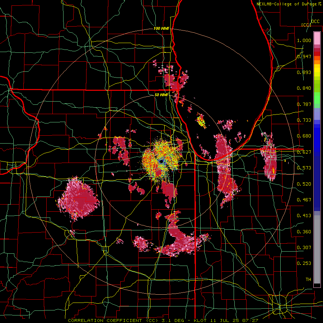
Task: Click the 0.627 legend value
Action: coord(304,152)
